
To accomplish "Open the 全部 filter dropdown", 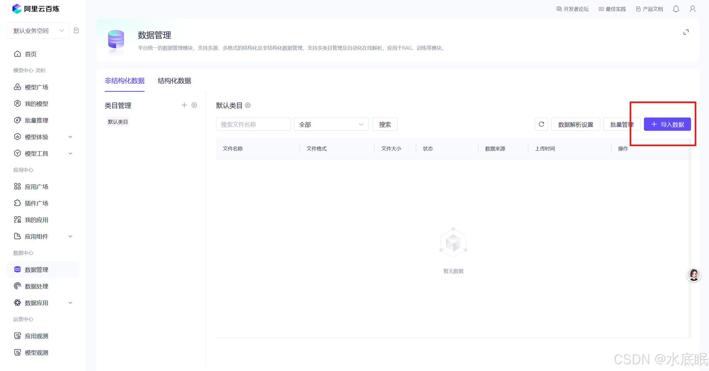I will 331,124.
